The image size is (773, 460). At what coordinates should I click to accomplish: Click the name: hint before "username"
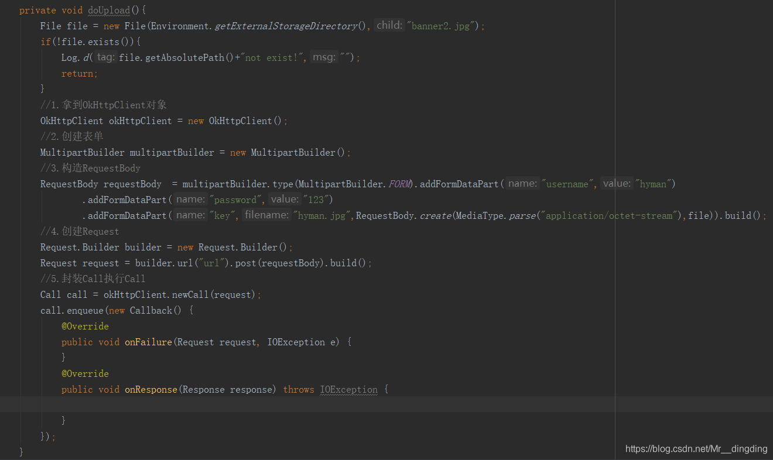[522, 184]
